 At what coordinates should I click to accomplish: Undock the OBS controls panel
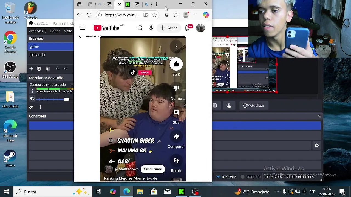(x=320, y=116)
